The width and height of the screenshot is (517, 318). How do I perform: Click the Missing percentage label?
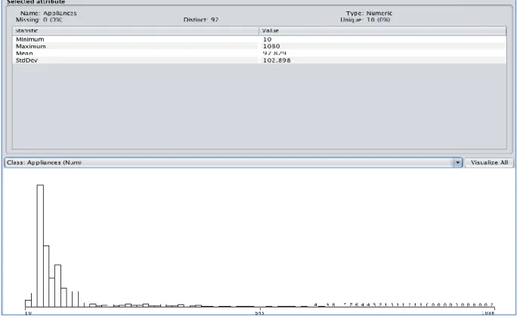(39, 20)
